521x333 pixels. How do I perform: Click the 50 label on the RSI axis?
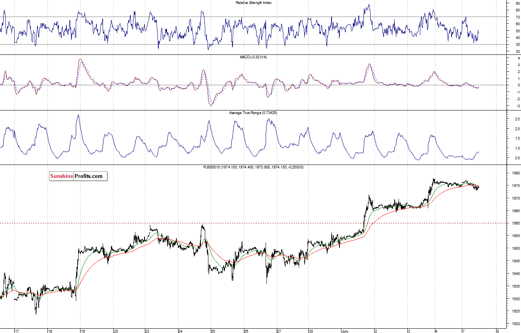tap(517, 31)
